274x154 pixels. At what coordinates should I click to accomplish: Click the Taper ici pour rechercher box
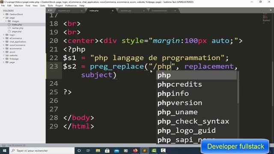(42, 151)
